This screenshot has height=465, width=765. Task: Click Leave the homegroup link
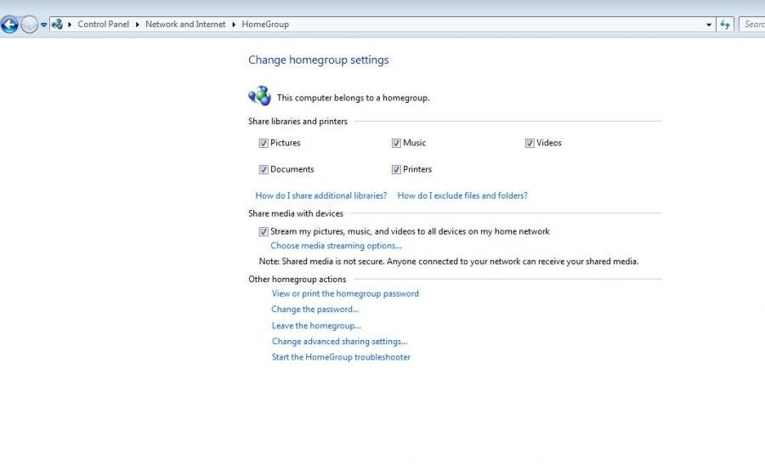pos(316,326)
